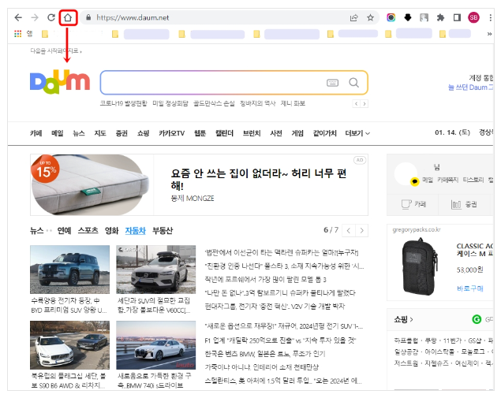This screenshot has height=398, width=501.
Task: Open the 카페 menu item
Action: pos(36,133)
